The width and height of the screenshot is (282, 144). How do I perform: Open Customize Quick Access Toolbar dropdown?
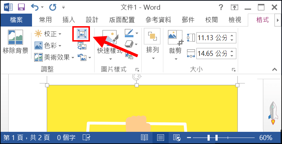[63, 8]
